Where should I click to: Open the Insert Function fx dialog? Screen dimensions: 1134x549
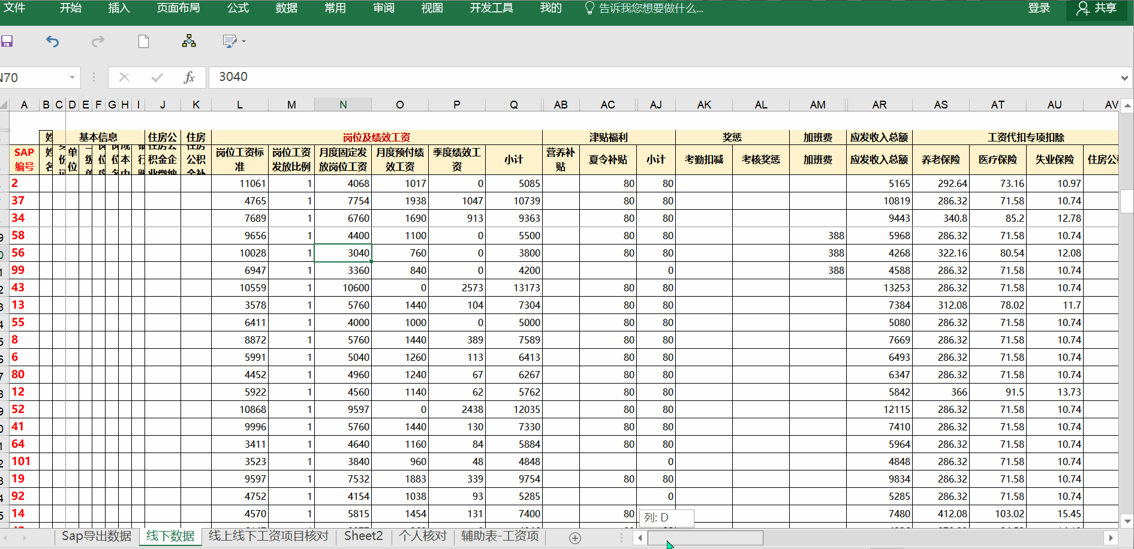189,77
